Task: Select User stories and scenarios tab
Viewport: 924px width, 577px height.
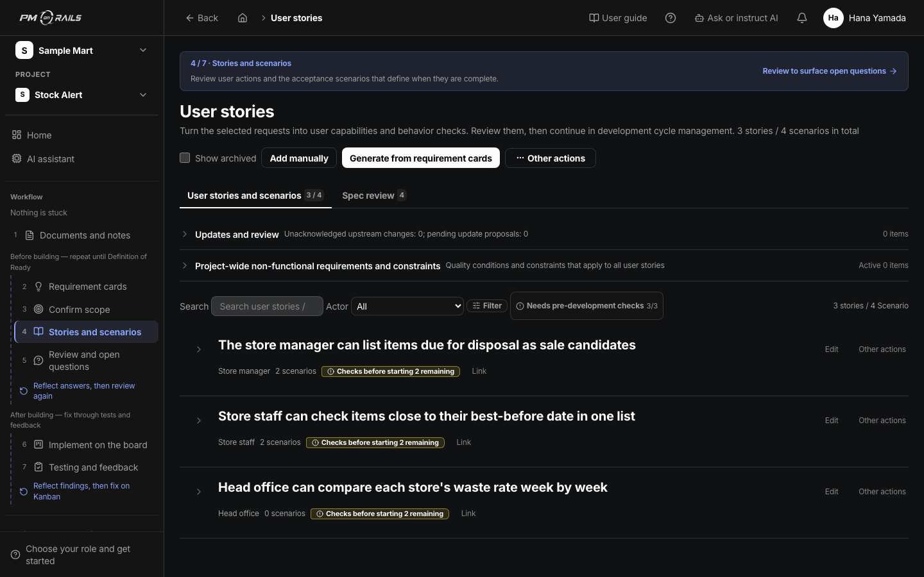Action: 255,196
